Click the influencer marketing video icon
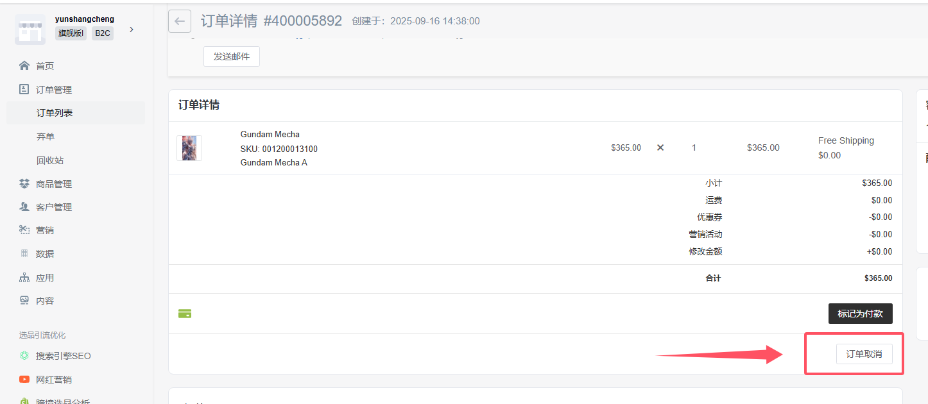This screenshot has width=928, height=404. 24,380
